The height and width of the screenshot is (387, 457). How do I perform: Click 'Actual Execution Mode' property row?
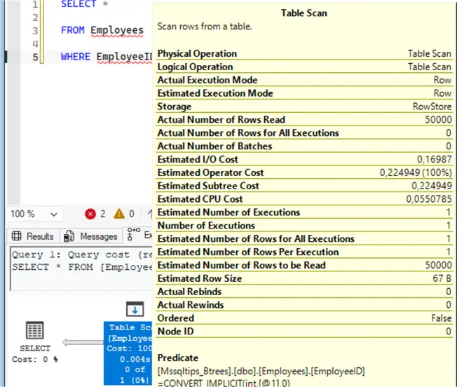pyautogui.click(x=304, y=80)
